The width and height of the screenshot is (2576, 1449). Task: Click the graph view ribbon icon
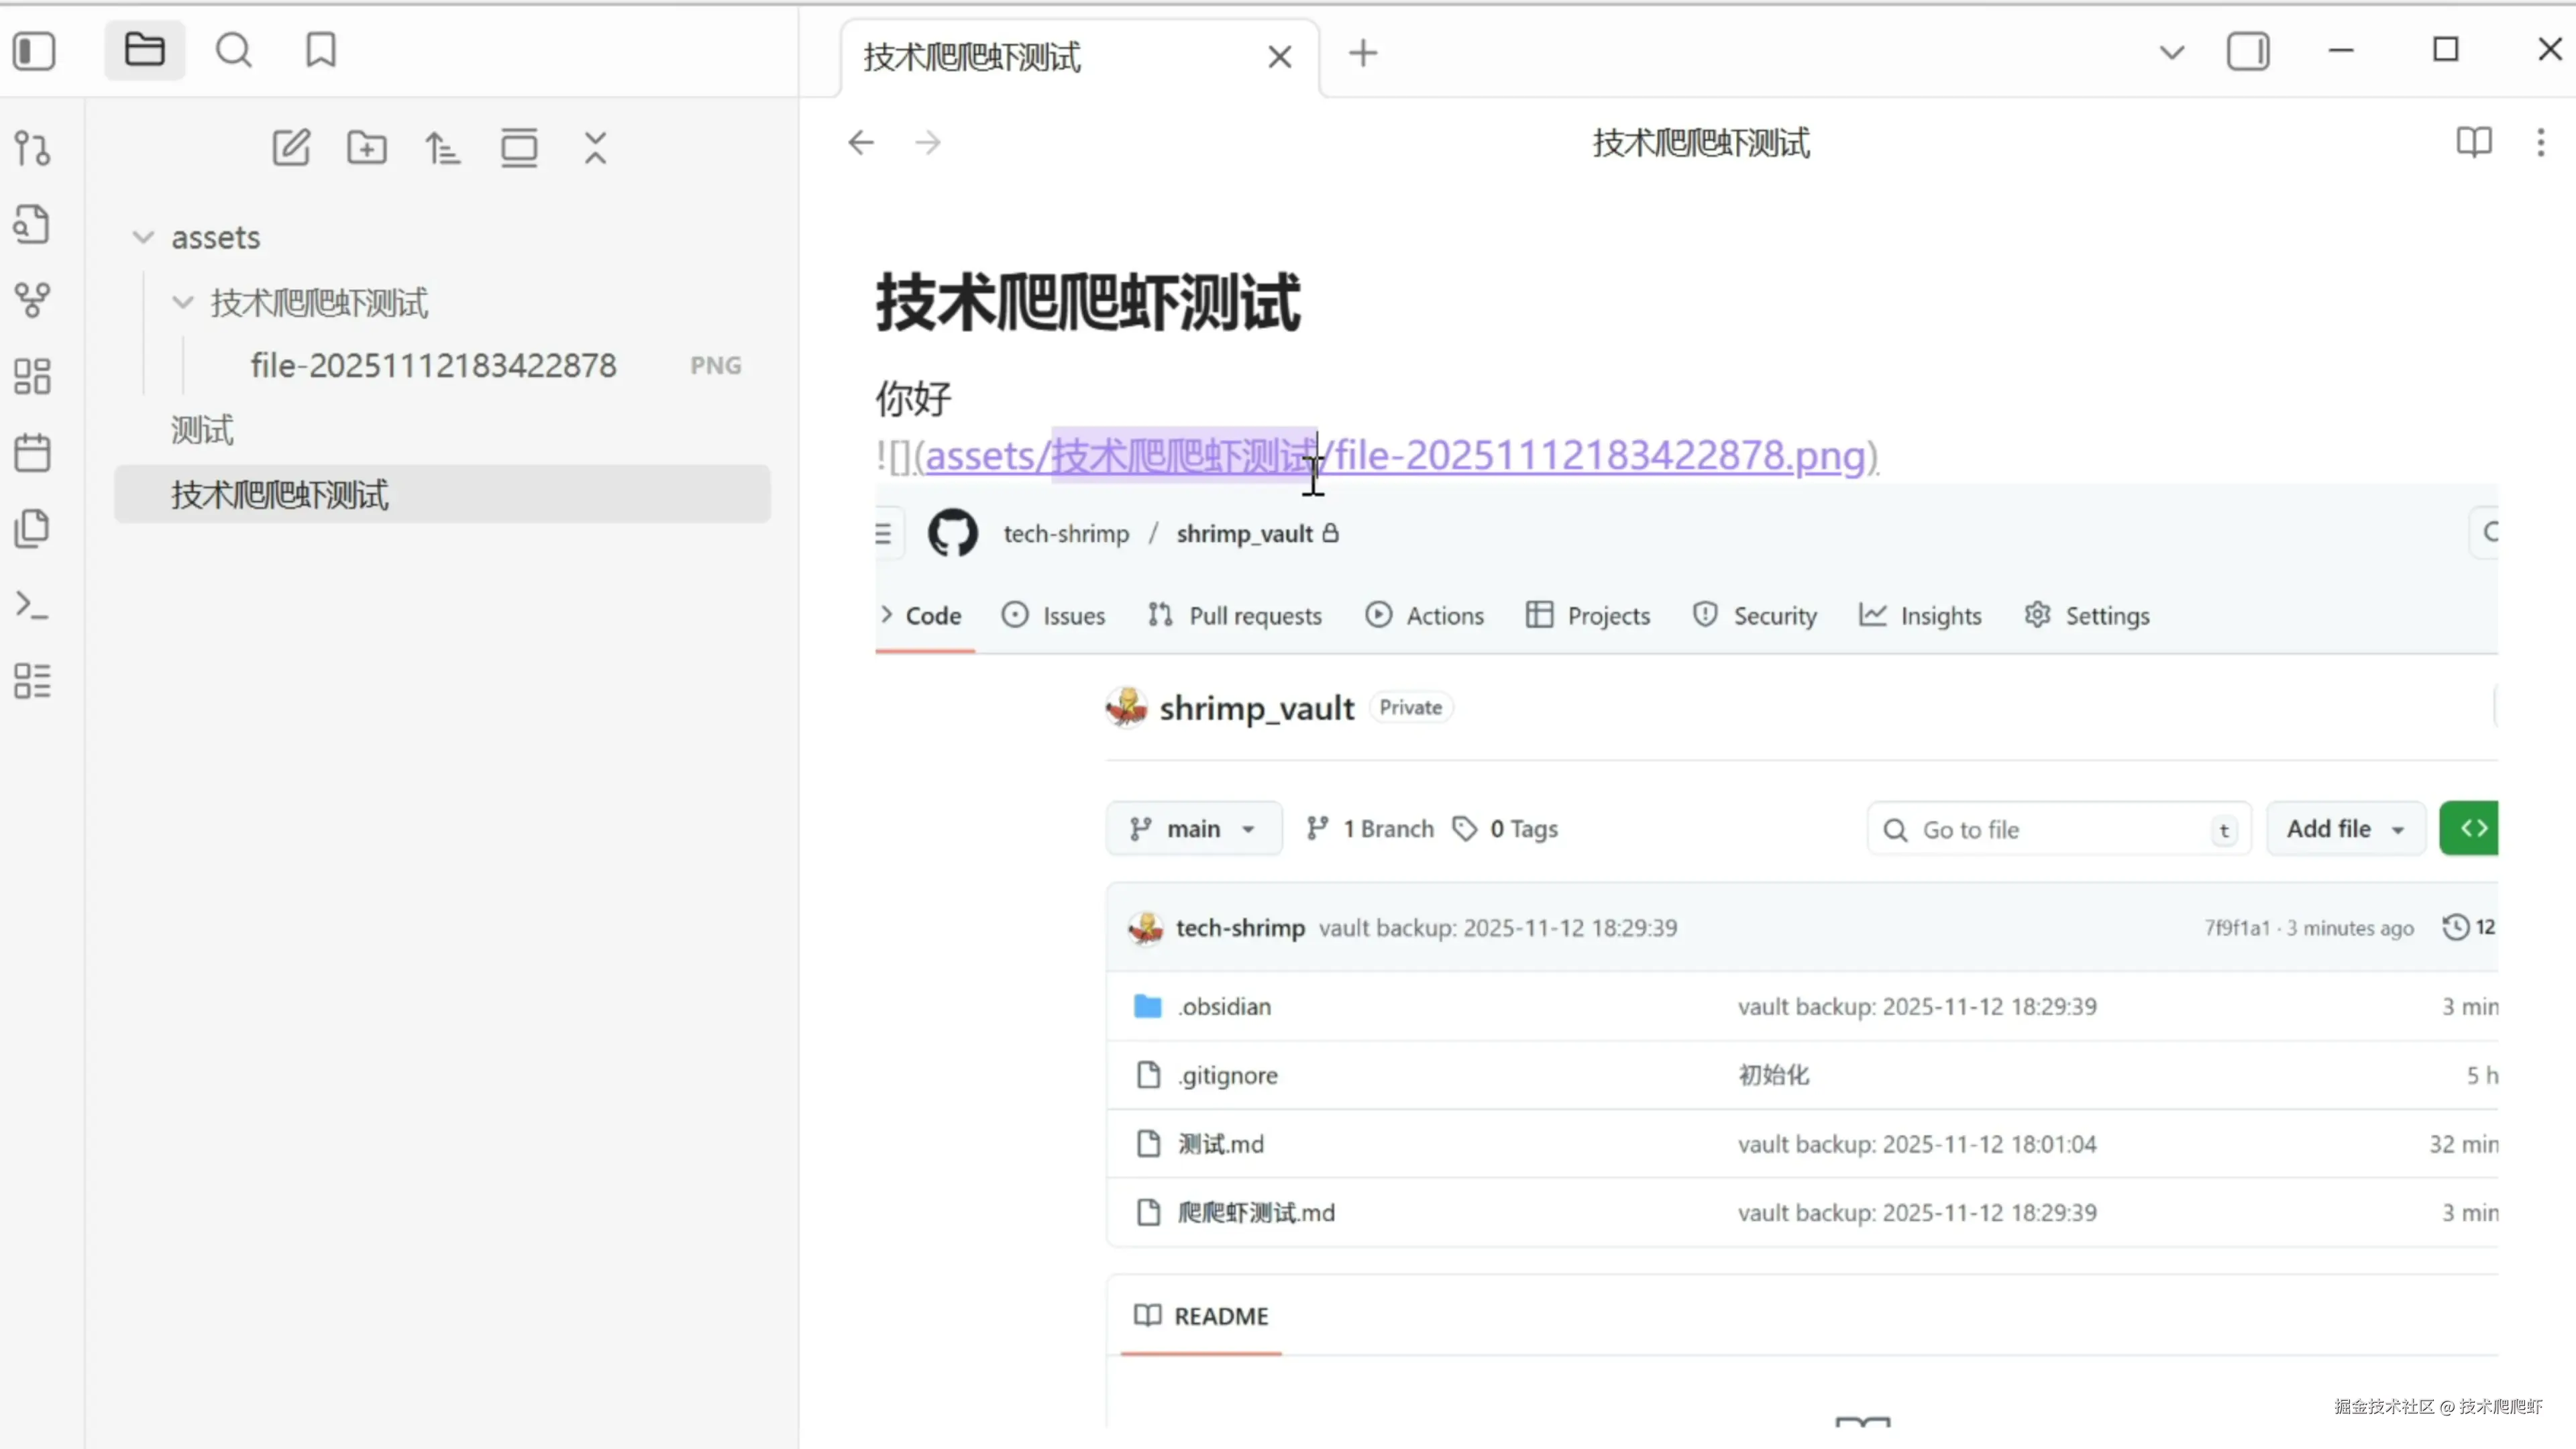click(32, 299)
